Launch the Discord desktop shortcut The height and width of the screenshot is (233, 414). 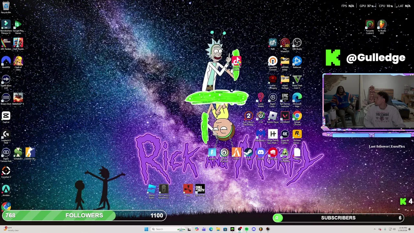(261, 154)
